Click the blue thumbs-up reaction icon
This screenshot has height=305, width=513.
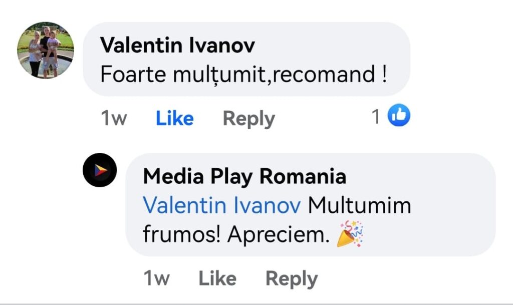click(400, 116)
